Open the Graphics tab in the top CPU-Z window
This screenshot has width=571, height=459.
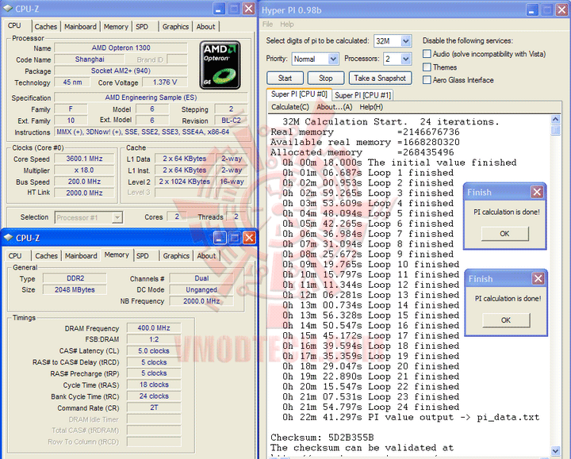175,27
